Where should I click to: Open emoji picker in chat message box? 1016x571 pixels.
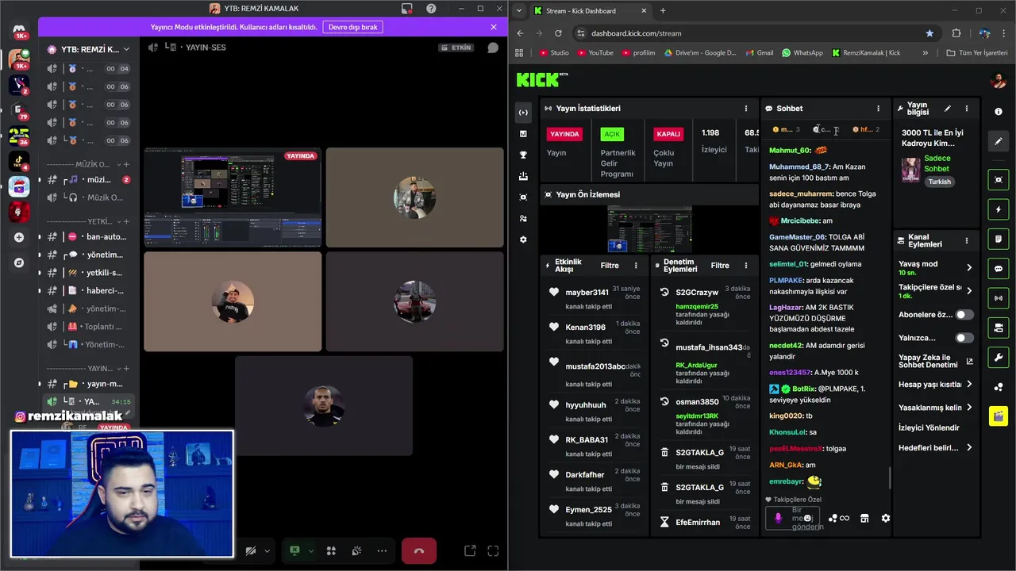point(807,518)
